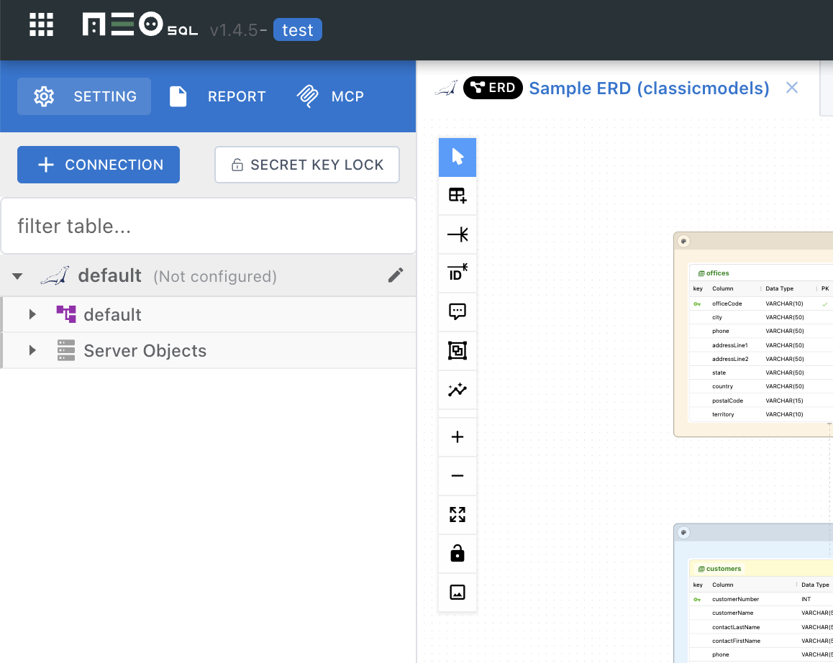Click the ERD badge
The height and width of the screenshot is (663, 833).
[493, 88]
